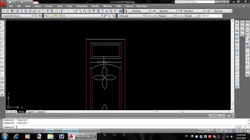
Task: Open the Dimension menu
Action: 82,6
